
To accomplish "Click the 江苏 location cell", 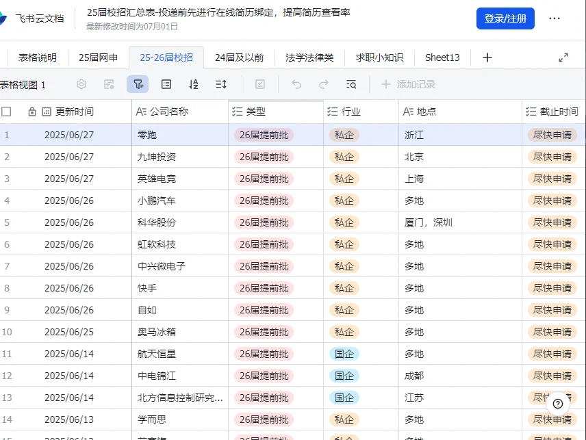I will 461,398.
